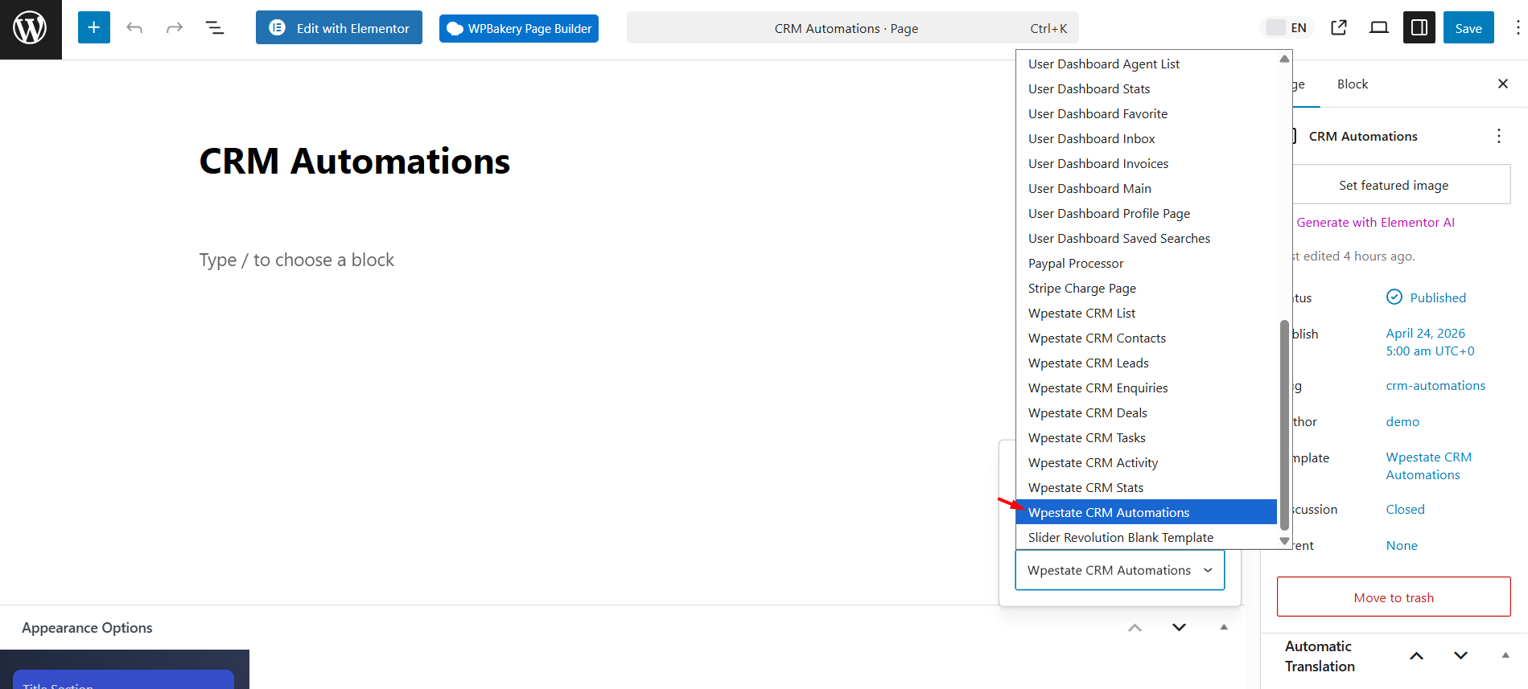Click the Type / to choose a block field
The height and width of the screenshot is (689, 1528).
click(x=296, y=260)
